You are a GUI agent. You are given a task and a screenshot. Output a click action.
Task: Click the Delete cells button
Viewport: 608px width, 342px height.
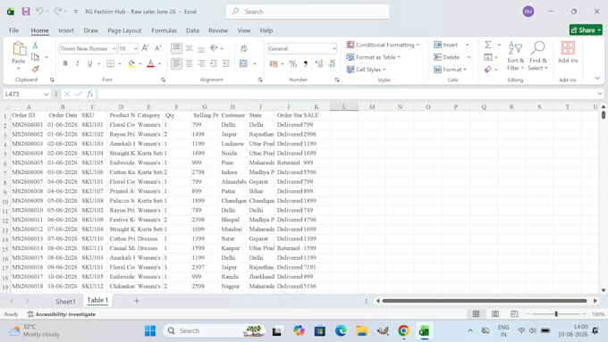[x=447, y=57]
